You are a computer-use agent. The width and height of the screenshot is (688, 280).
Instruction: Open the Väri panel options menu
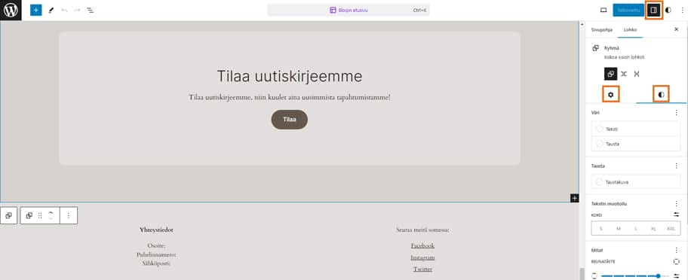click(x=676, y=112)
